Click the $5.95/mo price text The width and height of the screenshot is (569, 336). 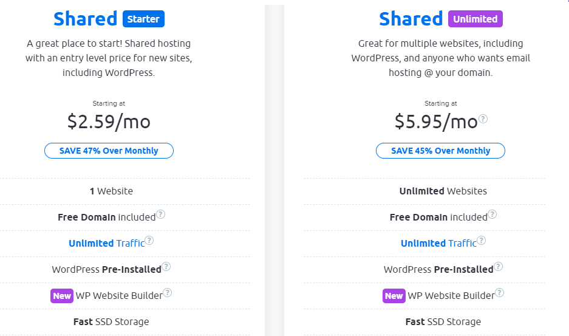[x=436, y=122]
